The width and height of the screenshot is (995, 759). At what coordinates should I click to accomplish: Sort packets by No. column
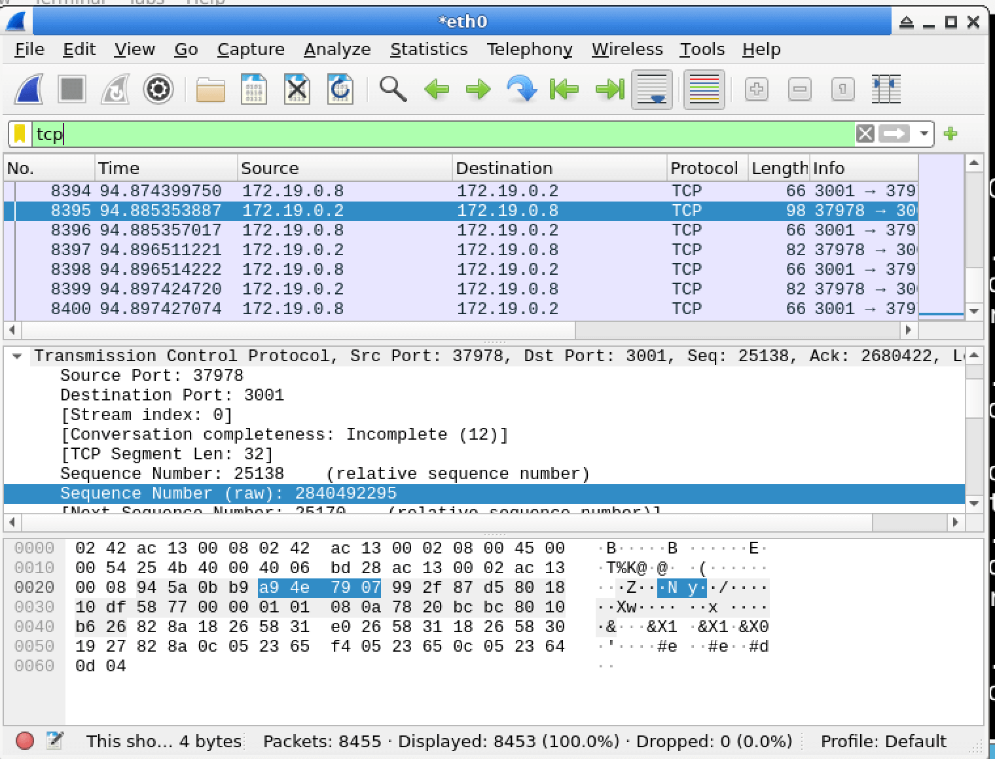49,168
